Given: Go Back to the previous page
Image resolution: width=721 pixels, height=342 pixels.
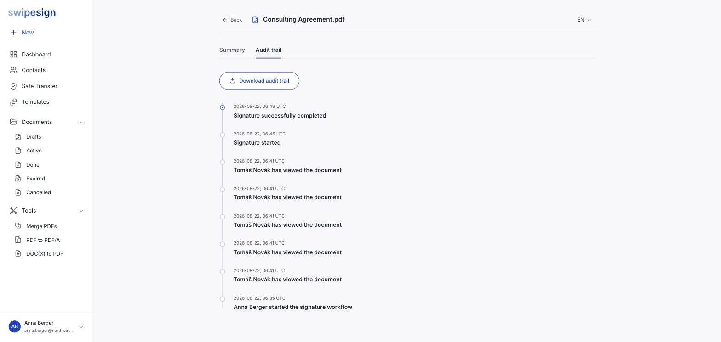Looking at the screenshot, I should (232, 20).
